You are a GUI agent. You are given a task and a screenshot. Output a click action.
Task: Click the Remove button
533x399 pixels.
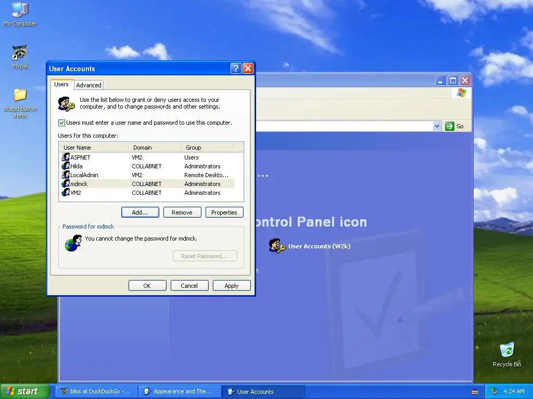click(182, 212)
